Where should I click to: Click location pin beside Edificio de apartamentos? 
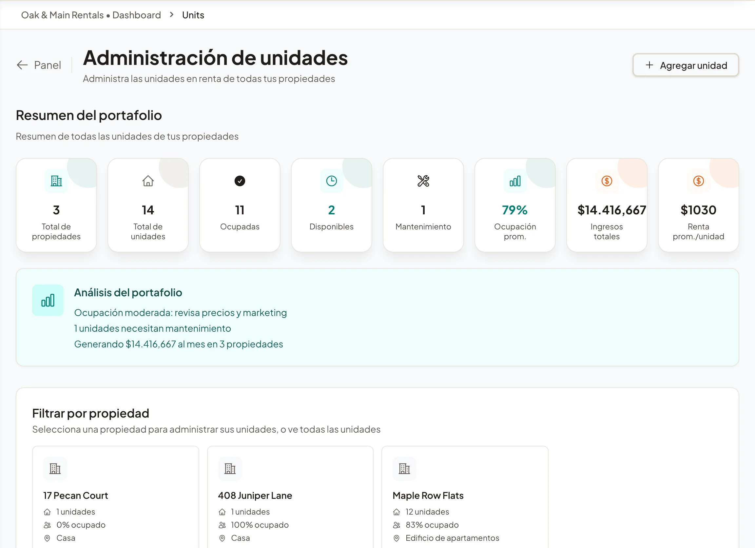click(x=397, y=538)
